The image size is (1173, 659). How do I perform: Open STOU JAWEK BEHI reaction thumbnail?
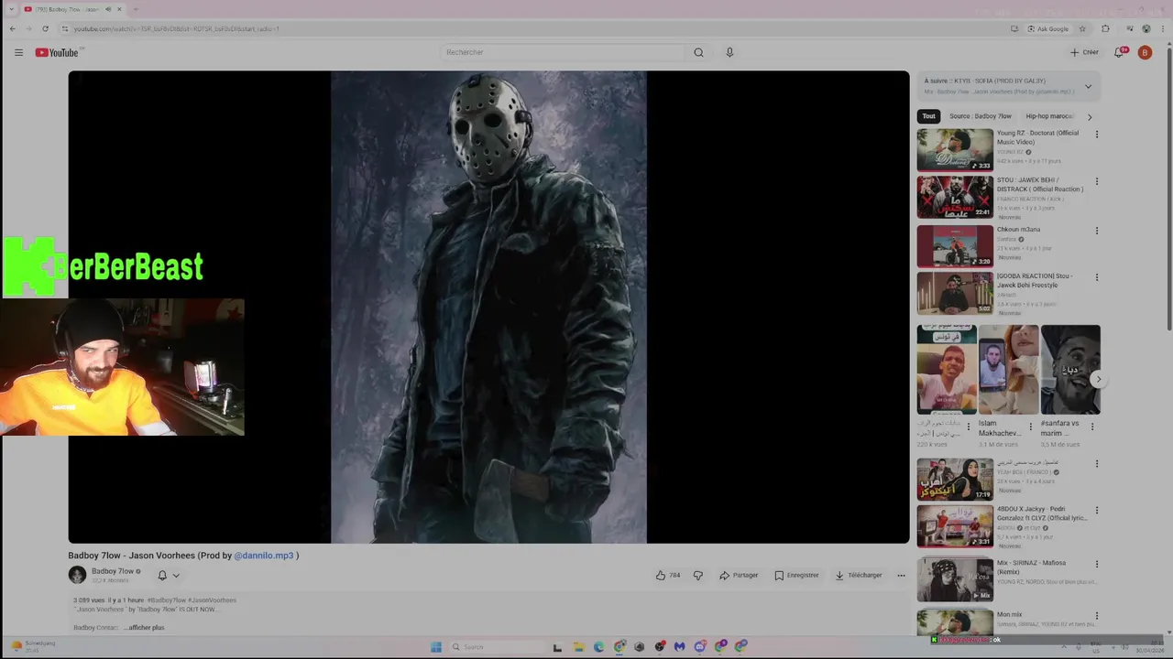955,197
